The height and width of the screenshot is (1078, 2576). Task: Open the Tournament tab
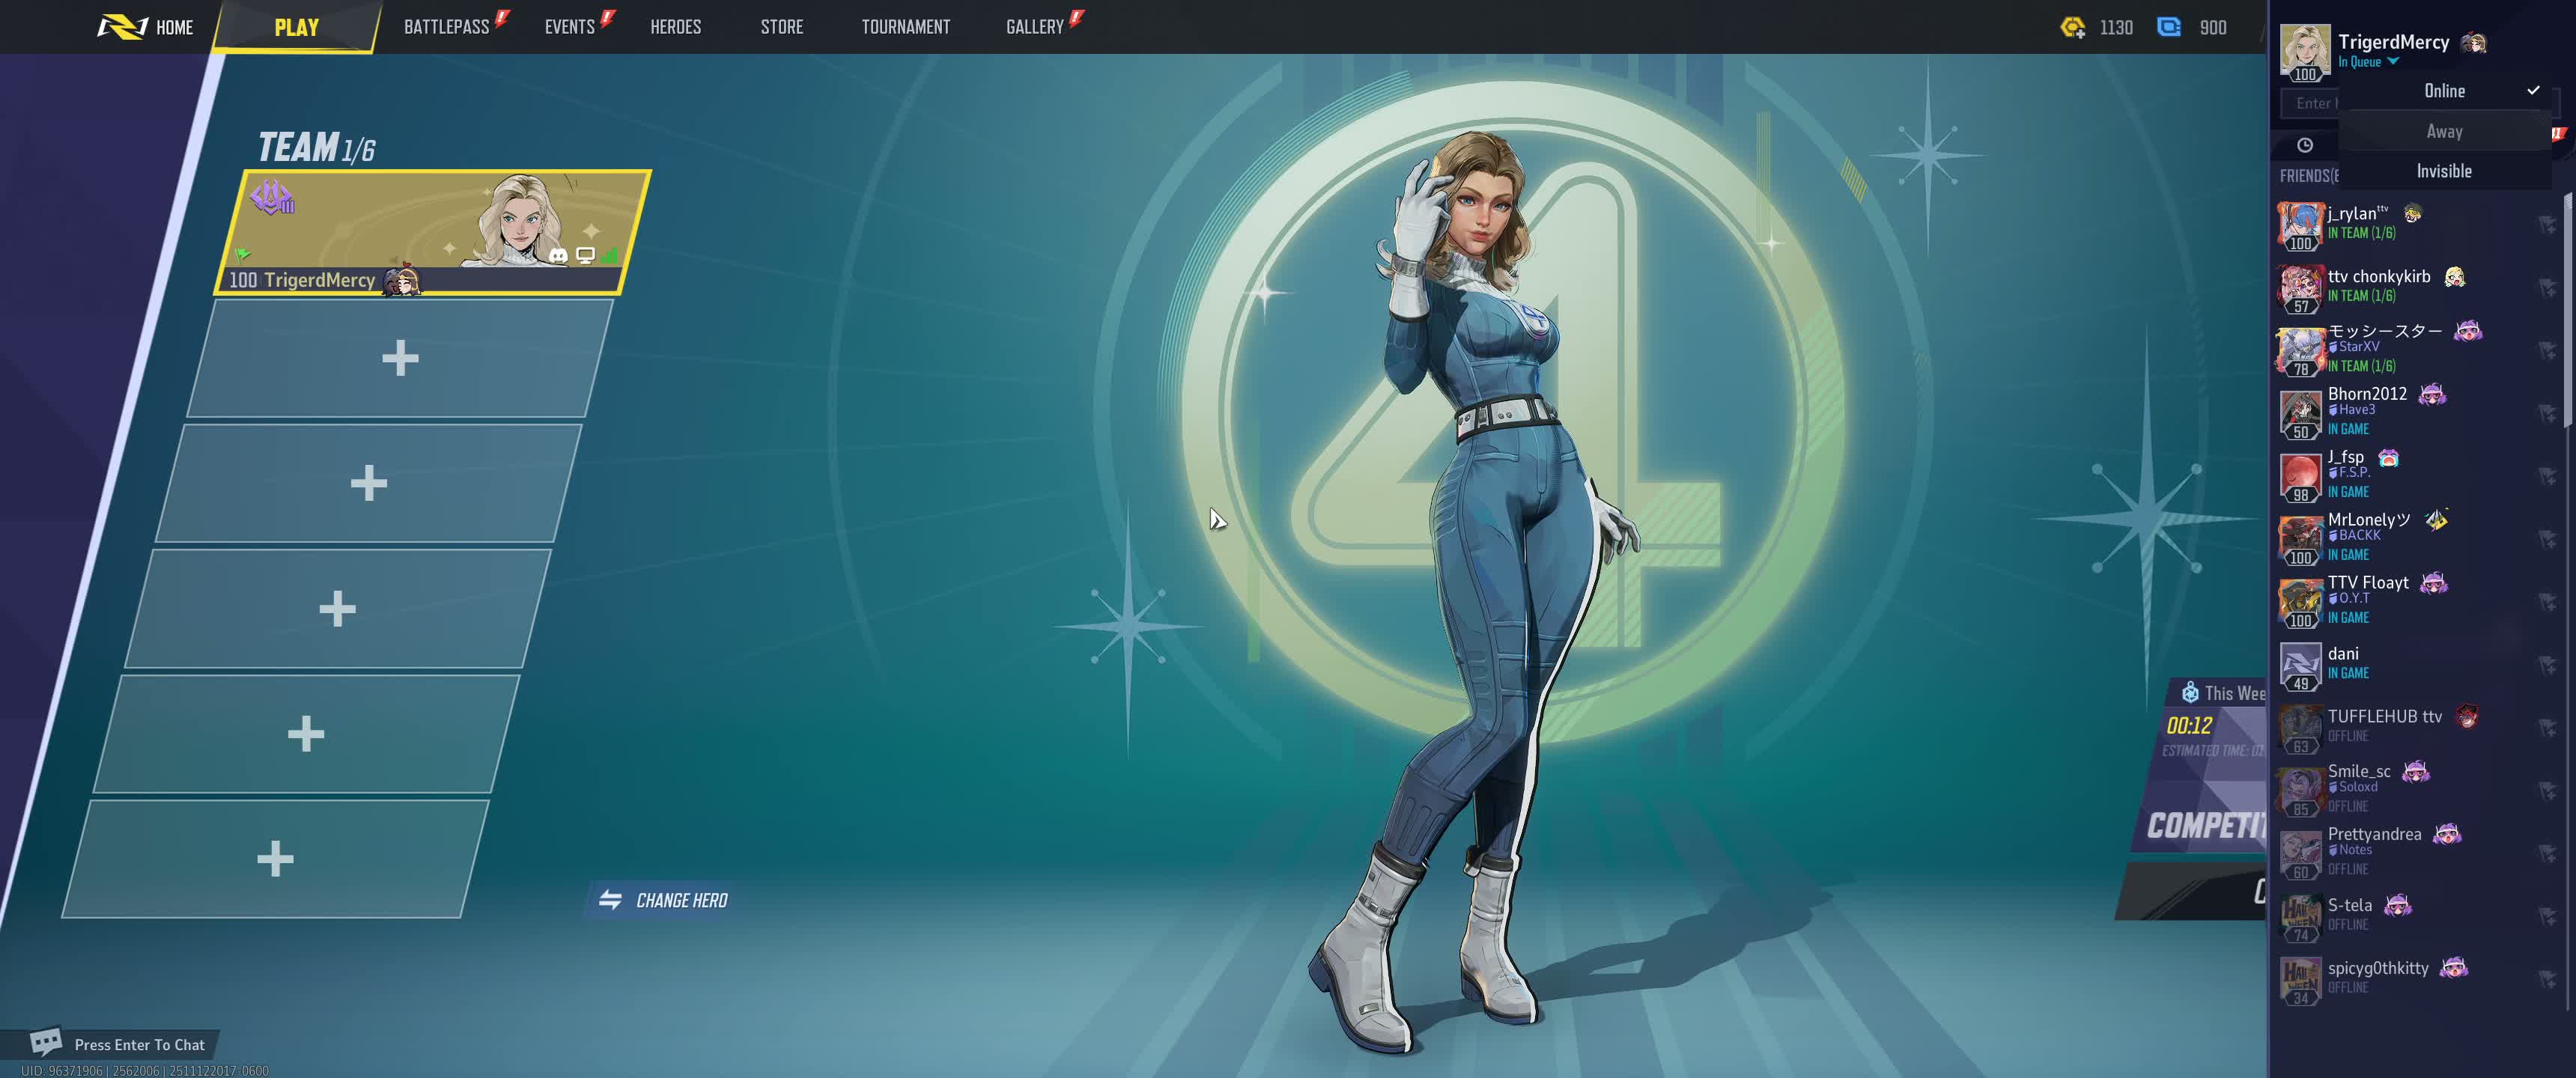pos(905,27)
